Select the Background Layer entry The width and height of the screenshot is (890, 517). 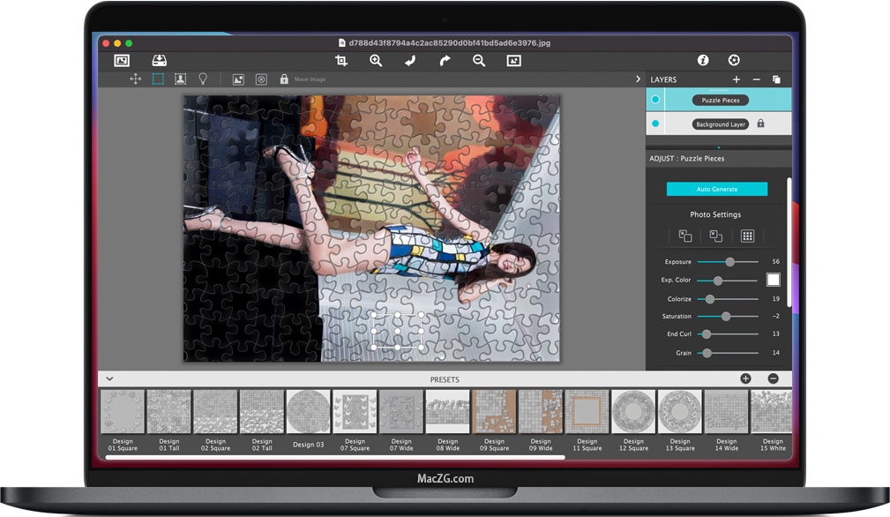[x=720, y=124]
